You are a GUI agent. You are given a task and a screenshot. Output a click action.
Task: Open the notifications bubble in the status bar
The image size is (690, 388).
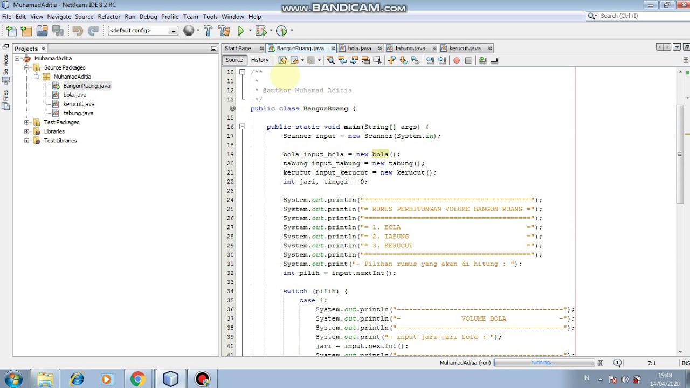(x=617, y=363)
